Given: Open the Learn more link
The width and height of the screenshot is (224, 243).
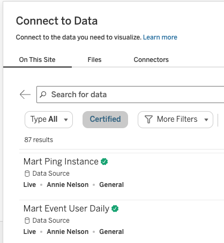Looking at the screenshot, I should pos(160,37).
